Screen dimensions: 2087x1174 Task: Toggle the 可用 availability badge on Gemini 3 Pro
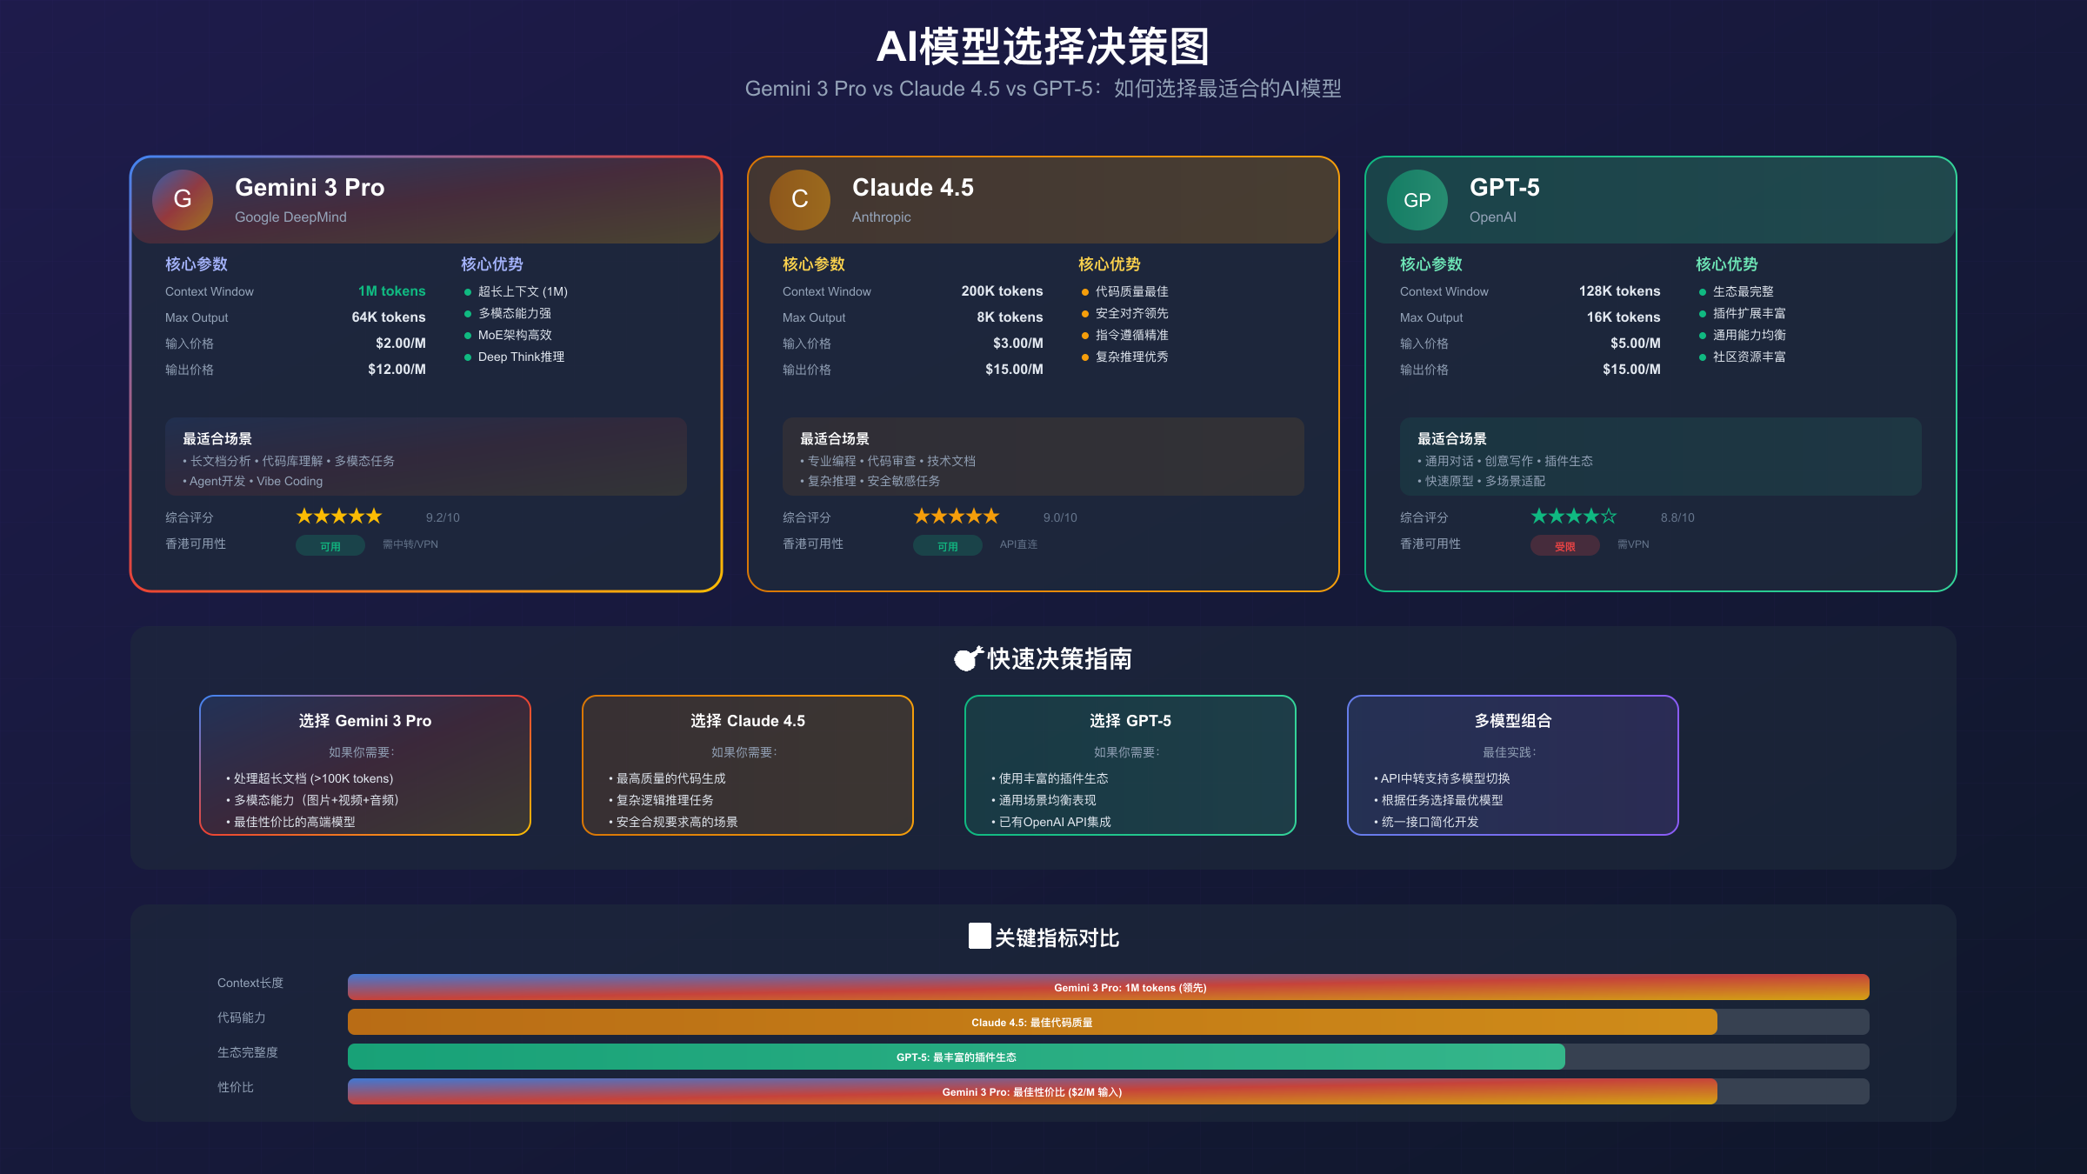pos(330,545)
